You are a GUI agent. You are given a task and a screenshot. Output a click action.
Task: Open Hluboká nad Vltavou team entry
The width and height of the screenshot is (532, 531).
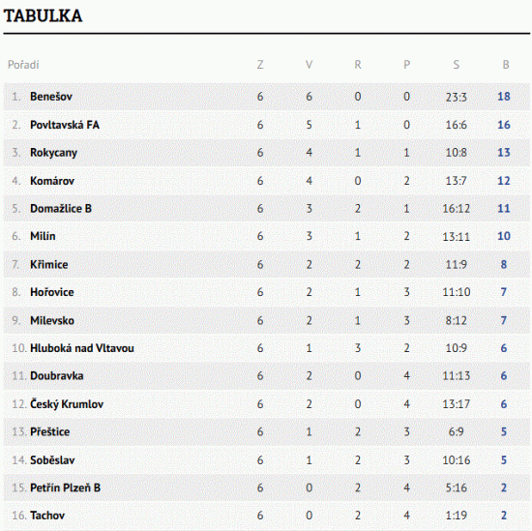(82, 348)
